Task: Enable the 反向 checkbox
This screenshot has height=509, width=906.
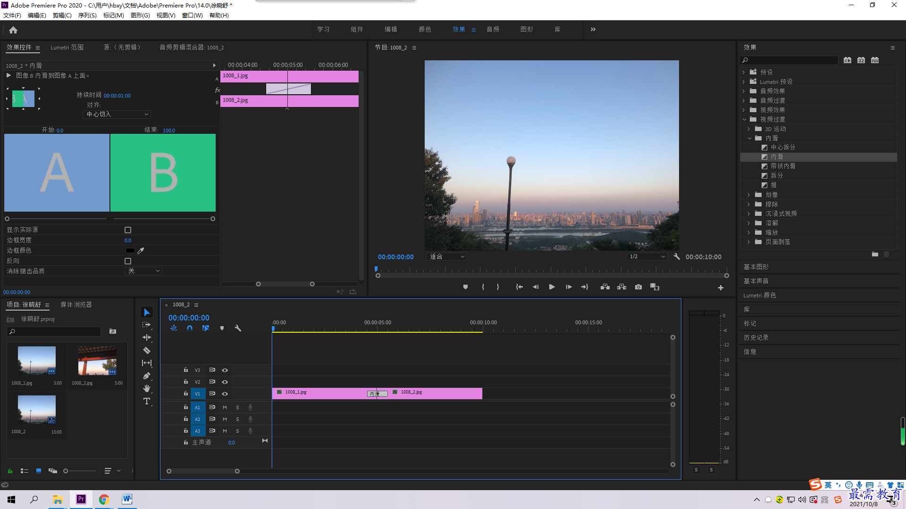Action: coord(128,261)
